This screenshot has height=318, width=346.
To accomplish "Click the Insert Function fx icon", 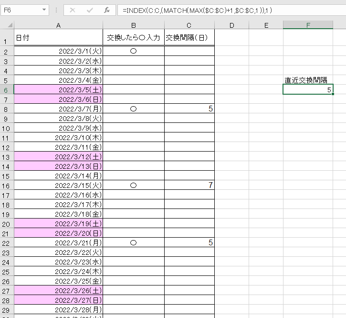I will click(x=107, y=10).
